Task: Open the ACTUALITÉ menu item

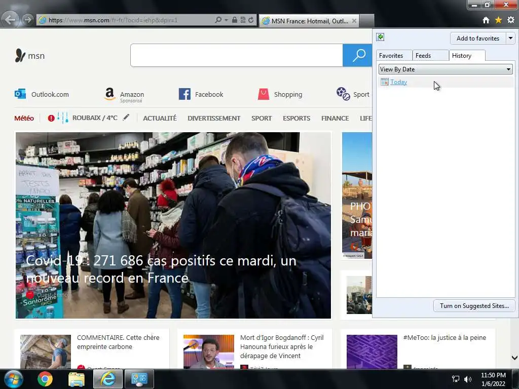Action: tap(160, 118)
